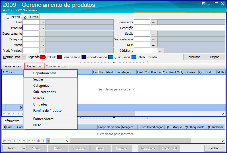227x153 pixels.
Task: Focus the Descrição text field
Action: (179, 28)
